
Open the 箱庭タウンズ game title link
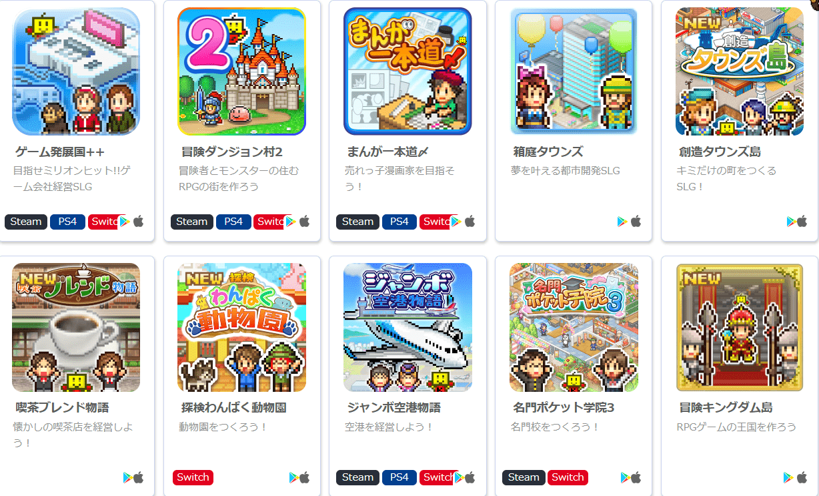pyautogui.click(x=548, y=152)
